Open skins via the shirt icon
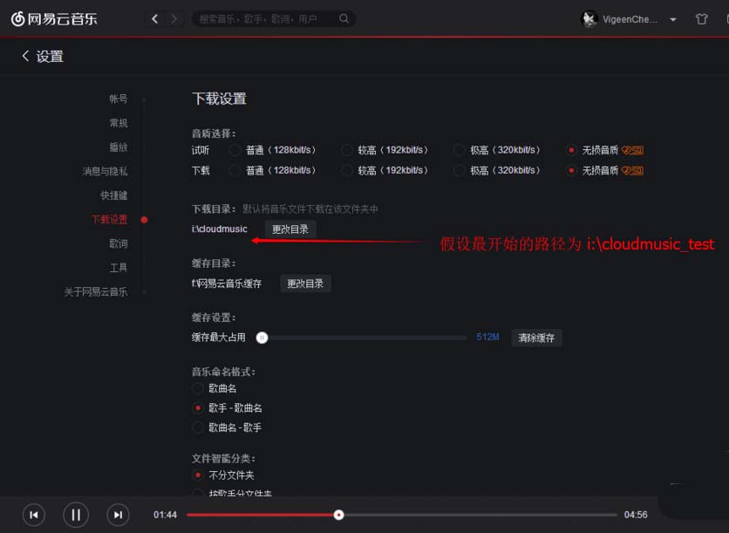The width and height of the screenshot is (729, 533). click(701, 18)
